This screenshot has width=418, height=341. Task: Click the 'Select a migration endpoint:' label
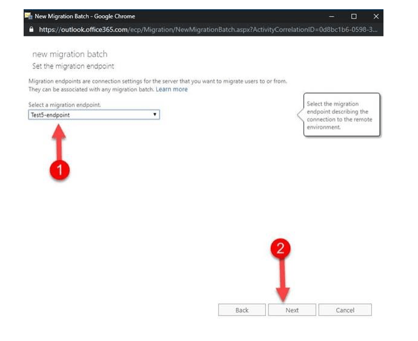[64, 105]
